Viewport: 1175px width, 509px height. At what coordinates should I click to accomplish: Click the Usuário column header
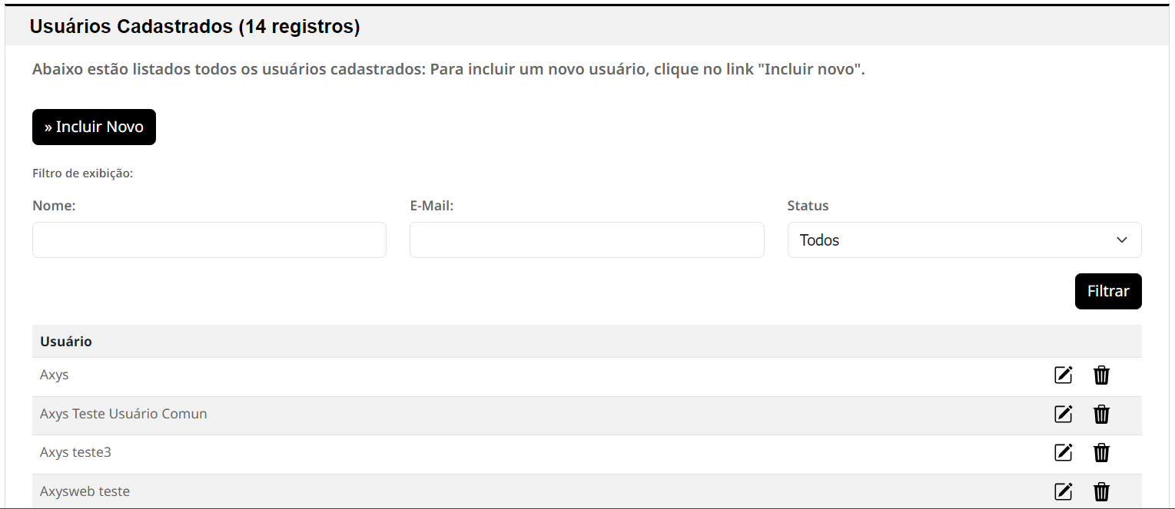click(x=66, y=341)
